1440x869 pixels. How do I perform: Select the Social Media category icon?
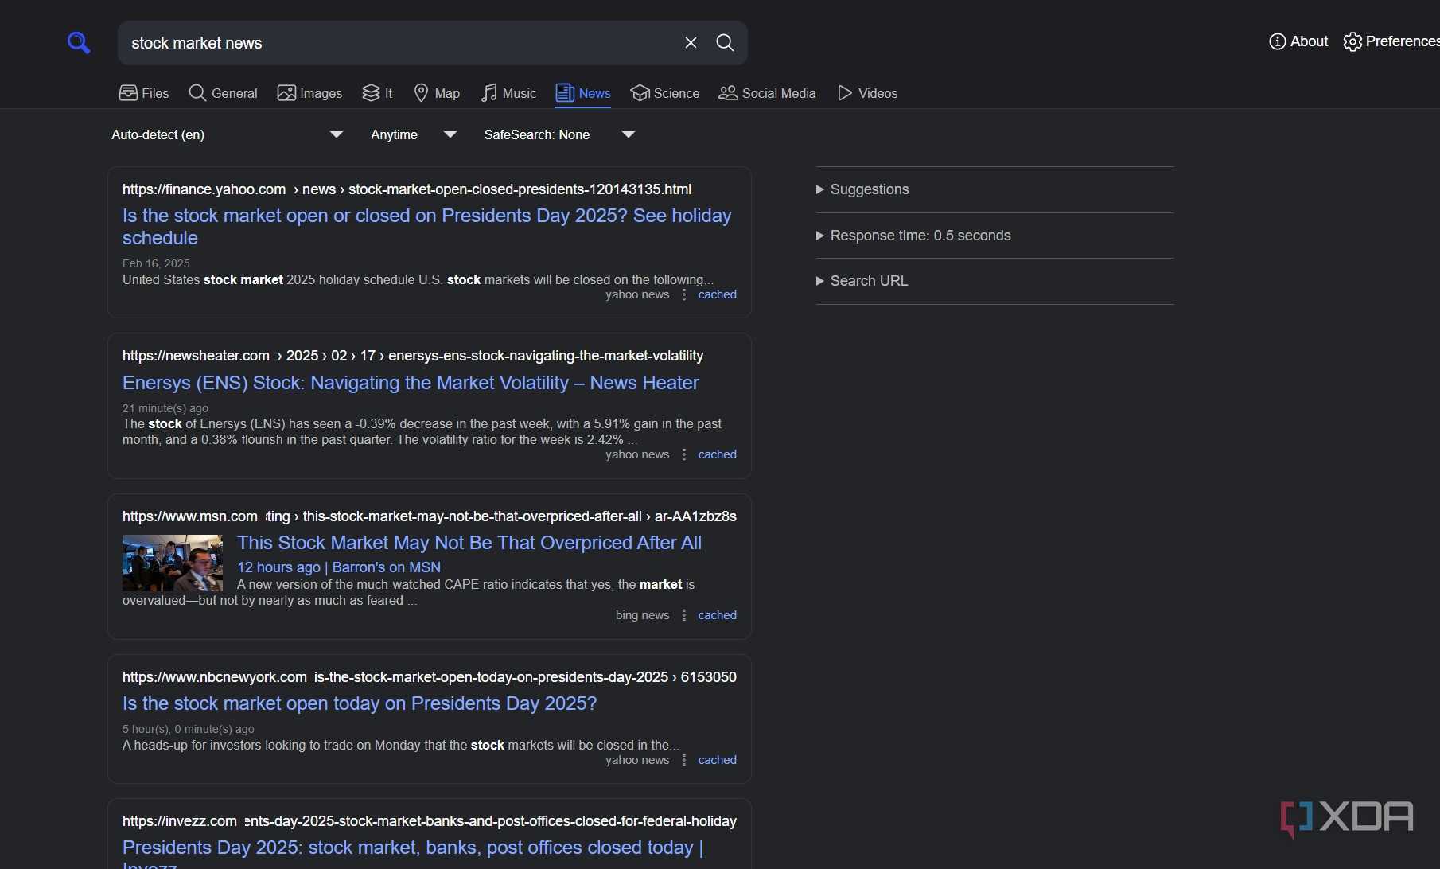coord(728,93)
